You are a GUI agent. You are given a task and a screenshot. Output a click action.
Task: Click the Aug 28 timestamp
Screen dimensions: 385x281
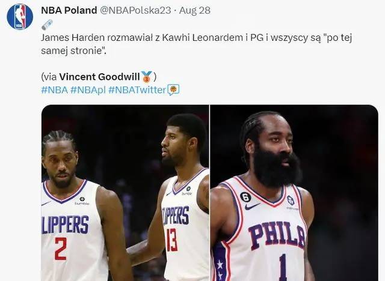(194, 10)
